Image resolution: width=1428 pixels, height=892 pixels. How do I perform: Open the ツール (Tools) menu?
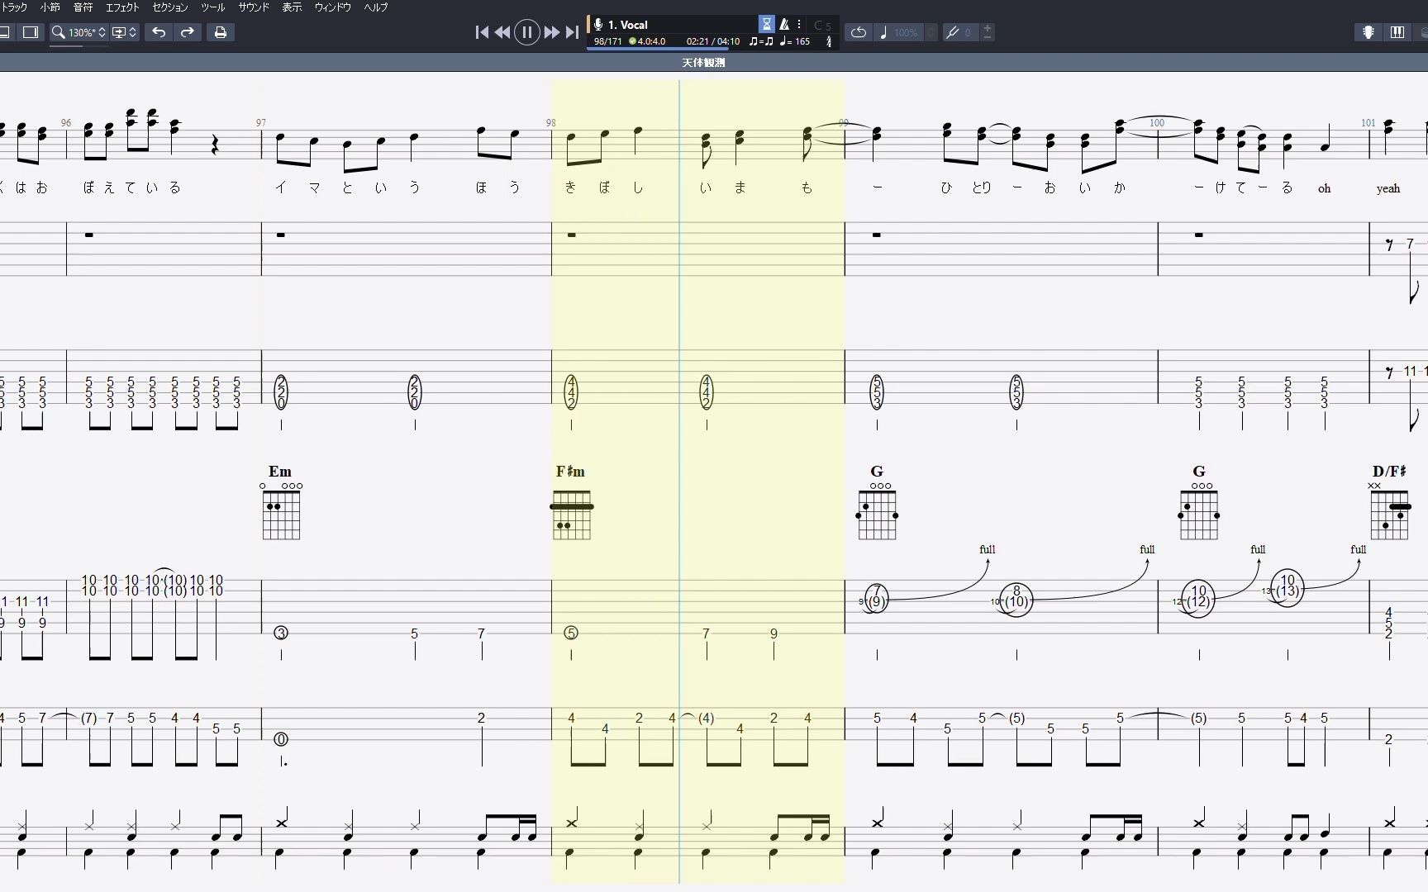(212, 7)
